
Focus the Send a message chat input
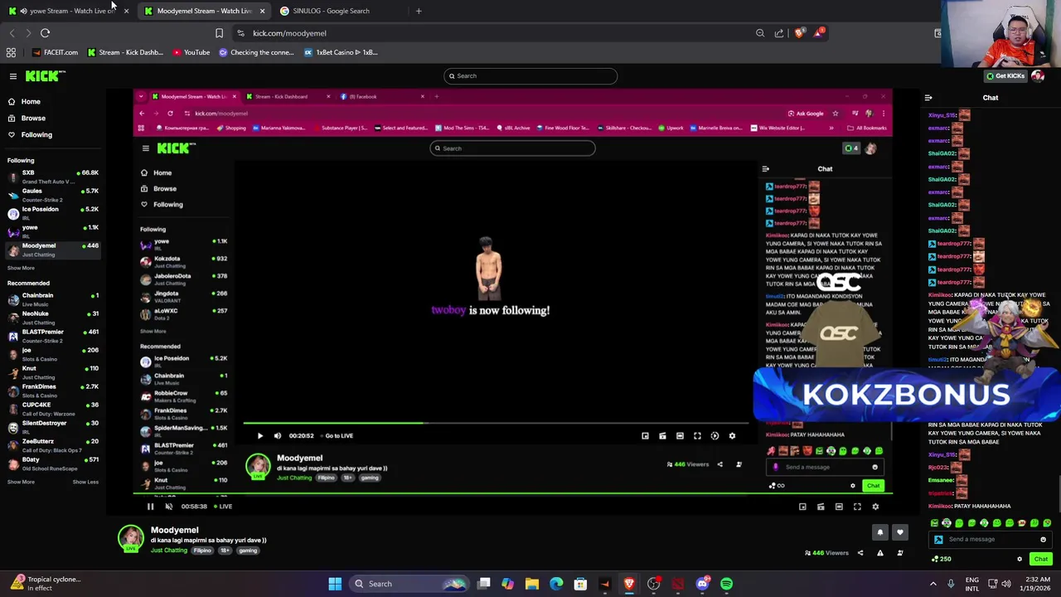[990, 539]
